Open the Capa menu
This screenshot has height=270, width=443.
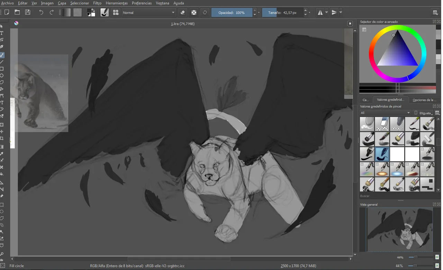click(x=62, y=3)
